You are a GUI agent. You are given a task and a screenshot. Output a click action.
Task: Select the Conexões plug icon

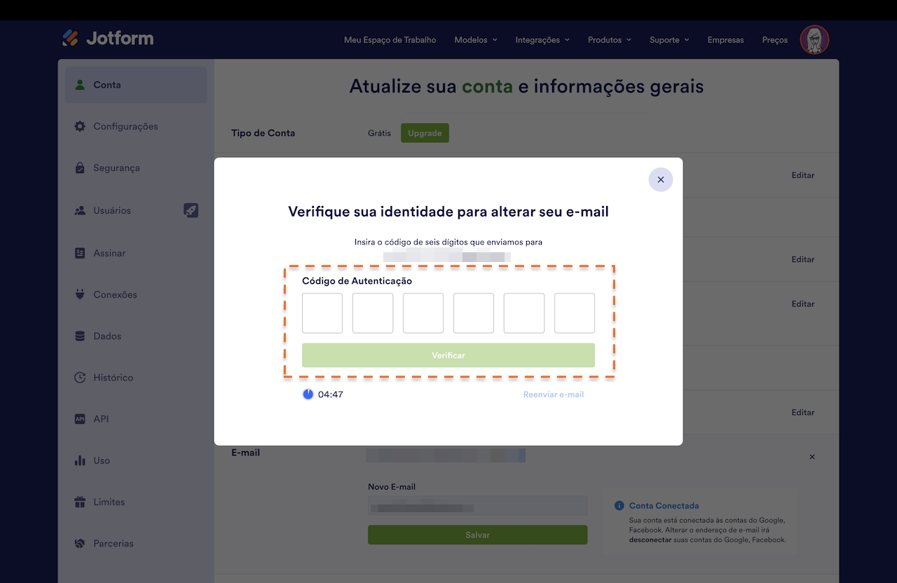click(x=80, y=294)
